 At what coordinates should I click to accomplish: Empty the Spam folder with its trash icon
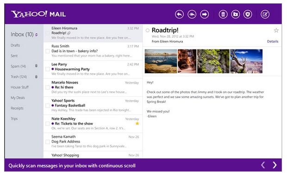pos(36,66)
